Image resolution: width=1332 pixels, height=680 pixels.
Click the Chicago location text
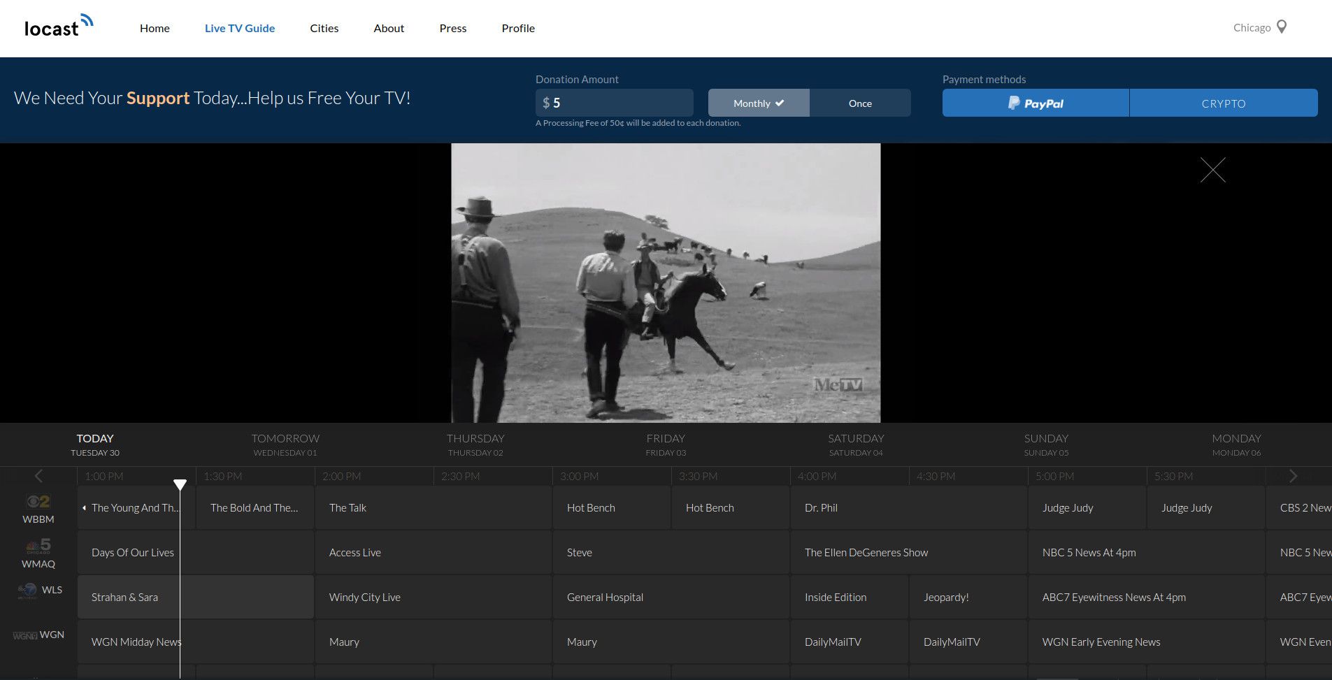pyautogui.click(x=1252, y=28)
